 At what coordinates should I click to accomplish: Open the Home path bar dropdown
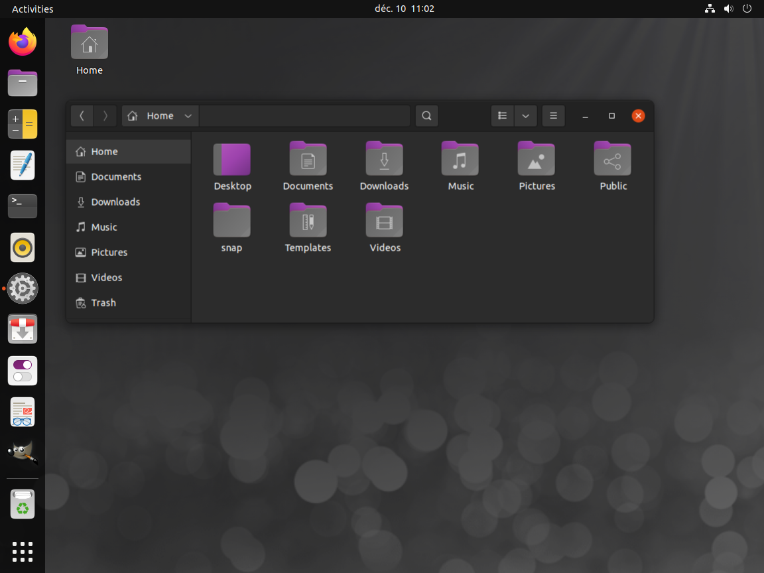(x=160, y=116)
